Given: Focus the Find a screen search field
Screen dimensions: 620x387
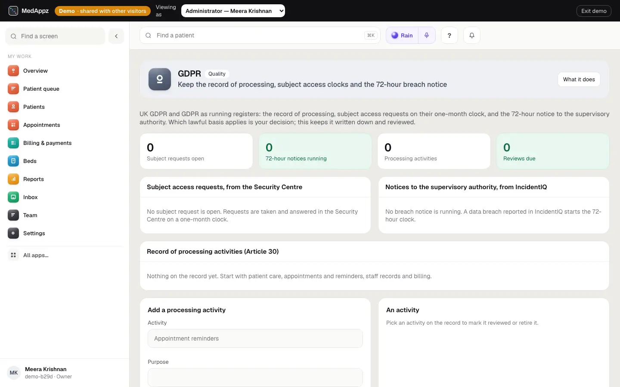Looking at the screenshot, I should [55, 36].
